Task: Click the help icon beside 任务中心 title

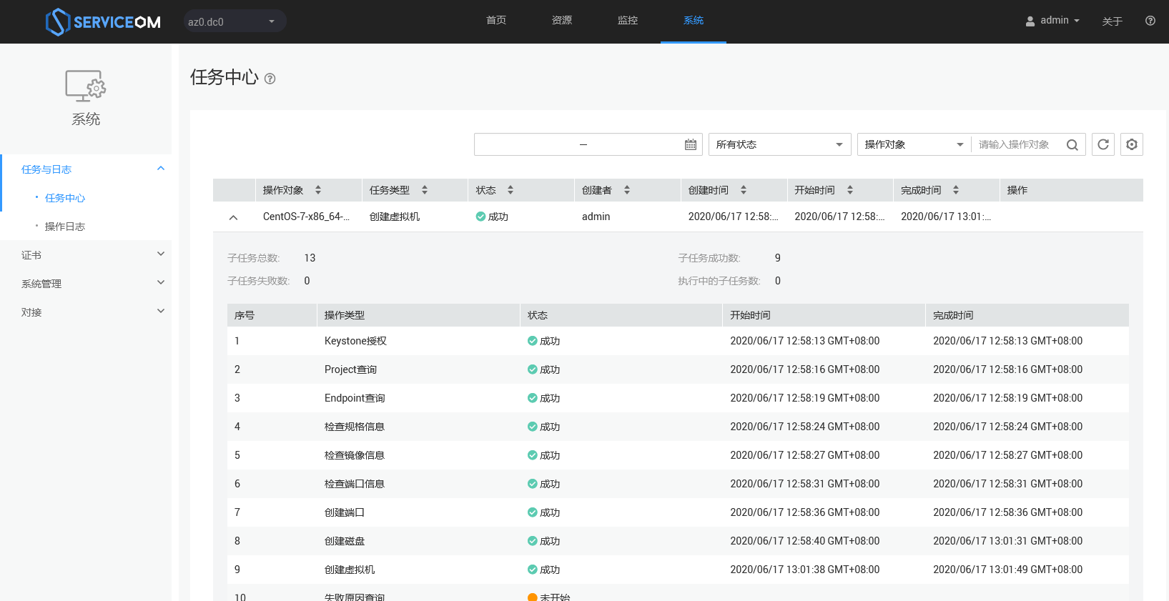Action: coord(270,79)
